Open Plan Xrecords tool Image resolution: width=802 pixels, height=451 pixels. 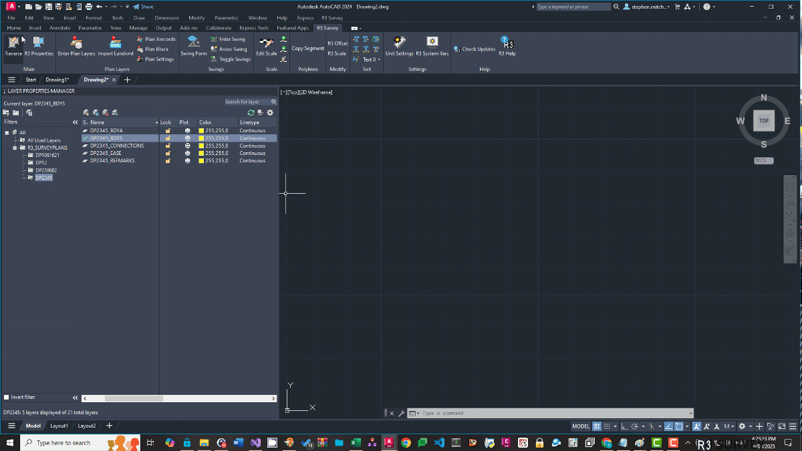[x=156, y=39]
